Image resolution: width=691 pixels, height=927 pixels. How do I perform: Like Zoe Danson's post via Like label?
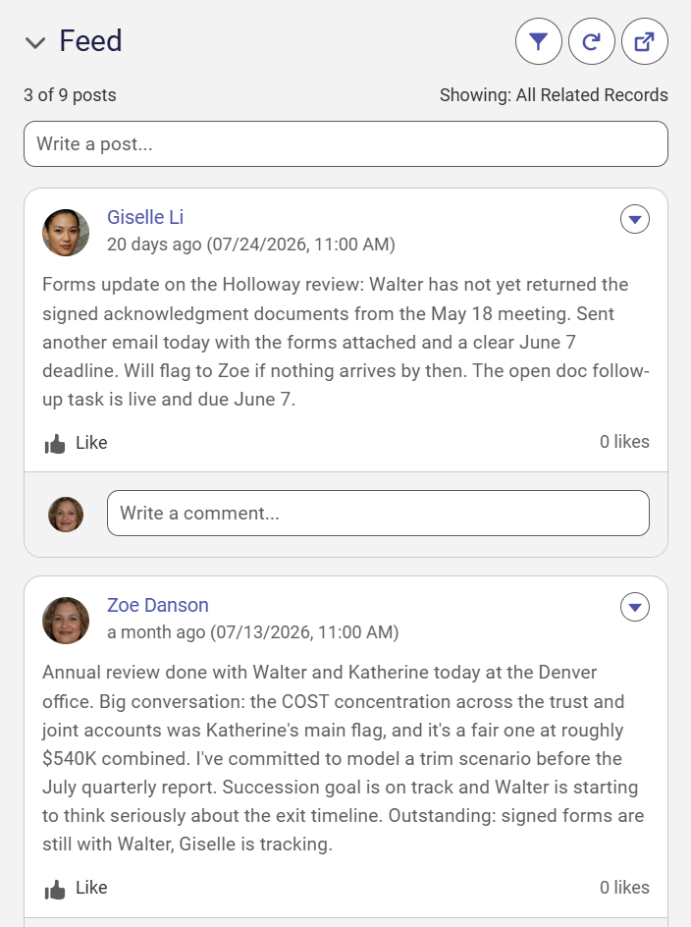click(91, 888)
